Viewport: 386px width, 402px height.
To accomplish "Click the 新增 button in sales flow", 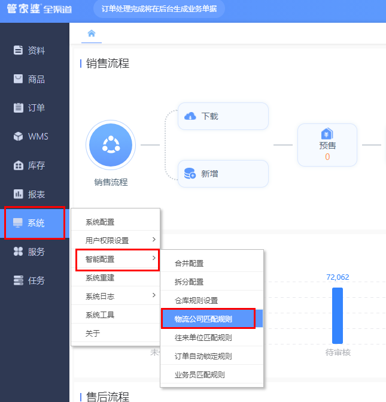I will (223, 174).
